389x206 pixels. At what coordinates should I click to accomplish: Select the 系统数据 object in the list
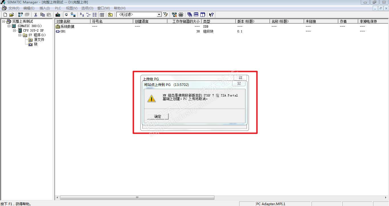(x=65, y=26)
